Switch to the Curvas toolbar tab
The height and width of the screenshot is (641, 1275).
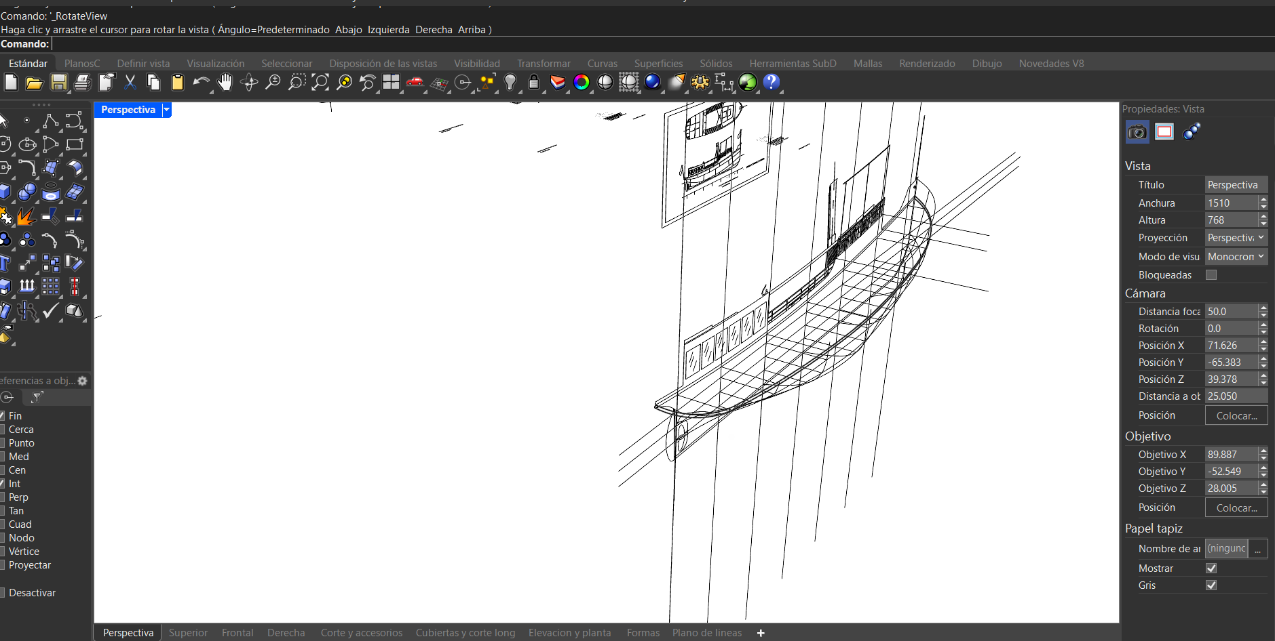[x=603, y=64]
